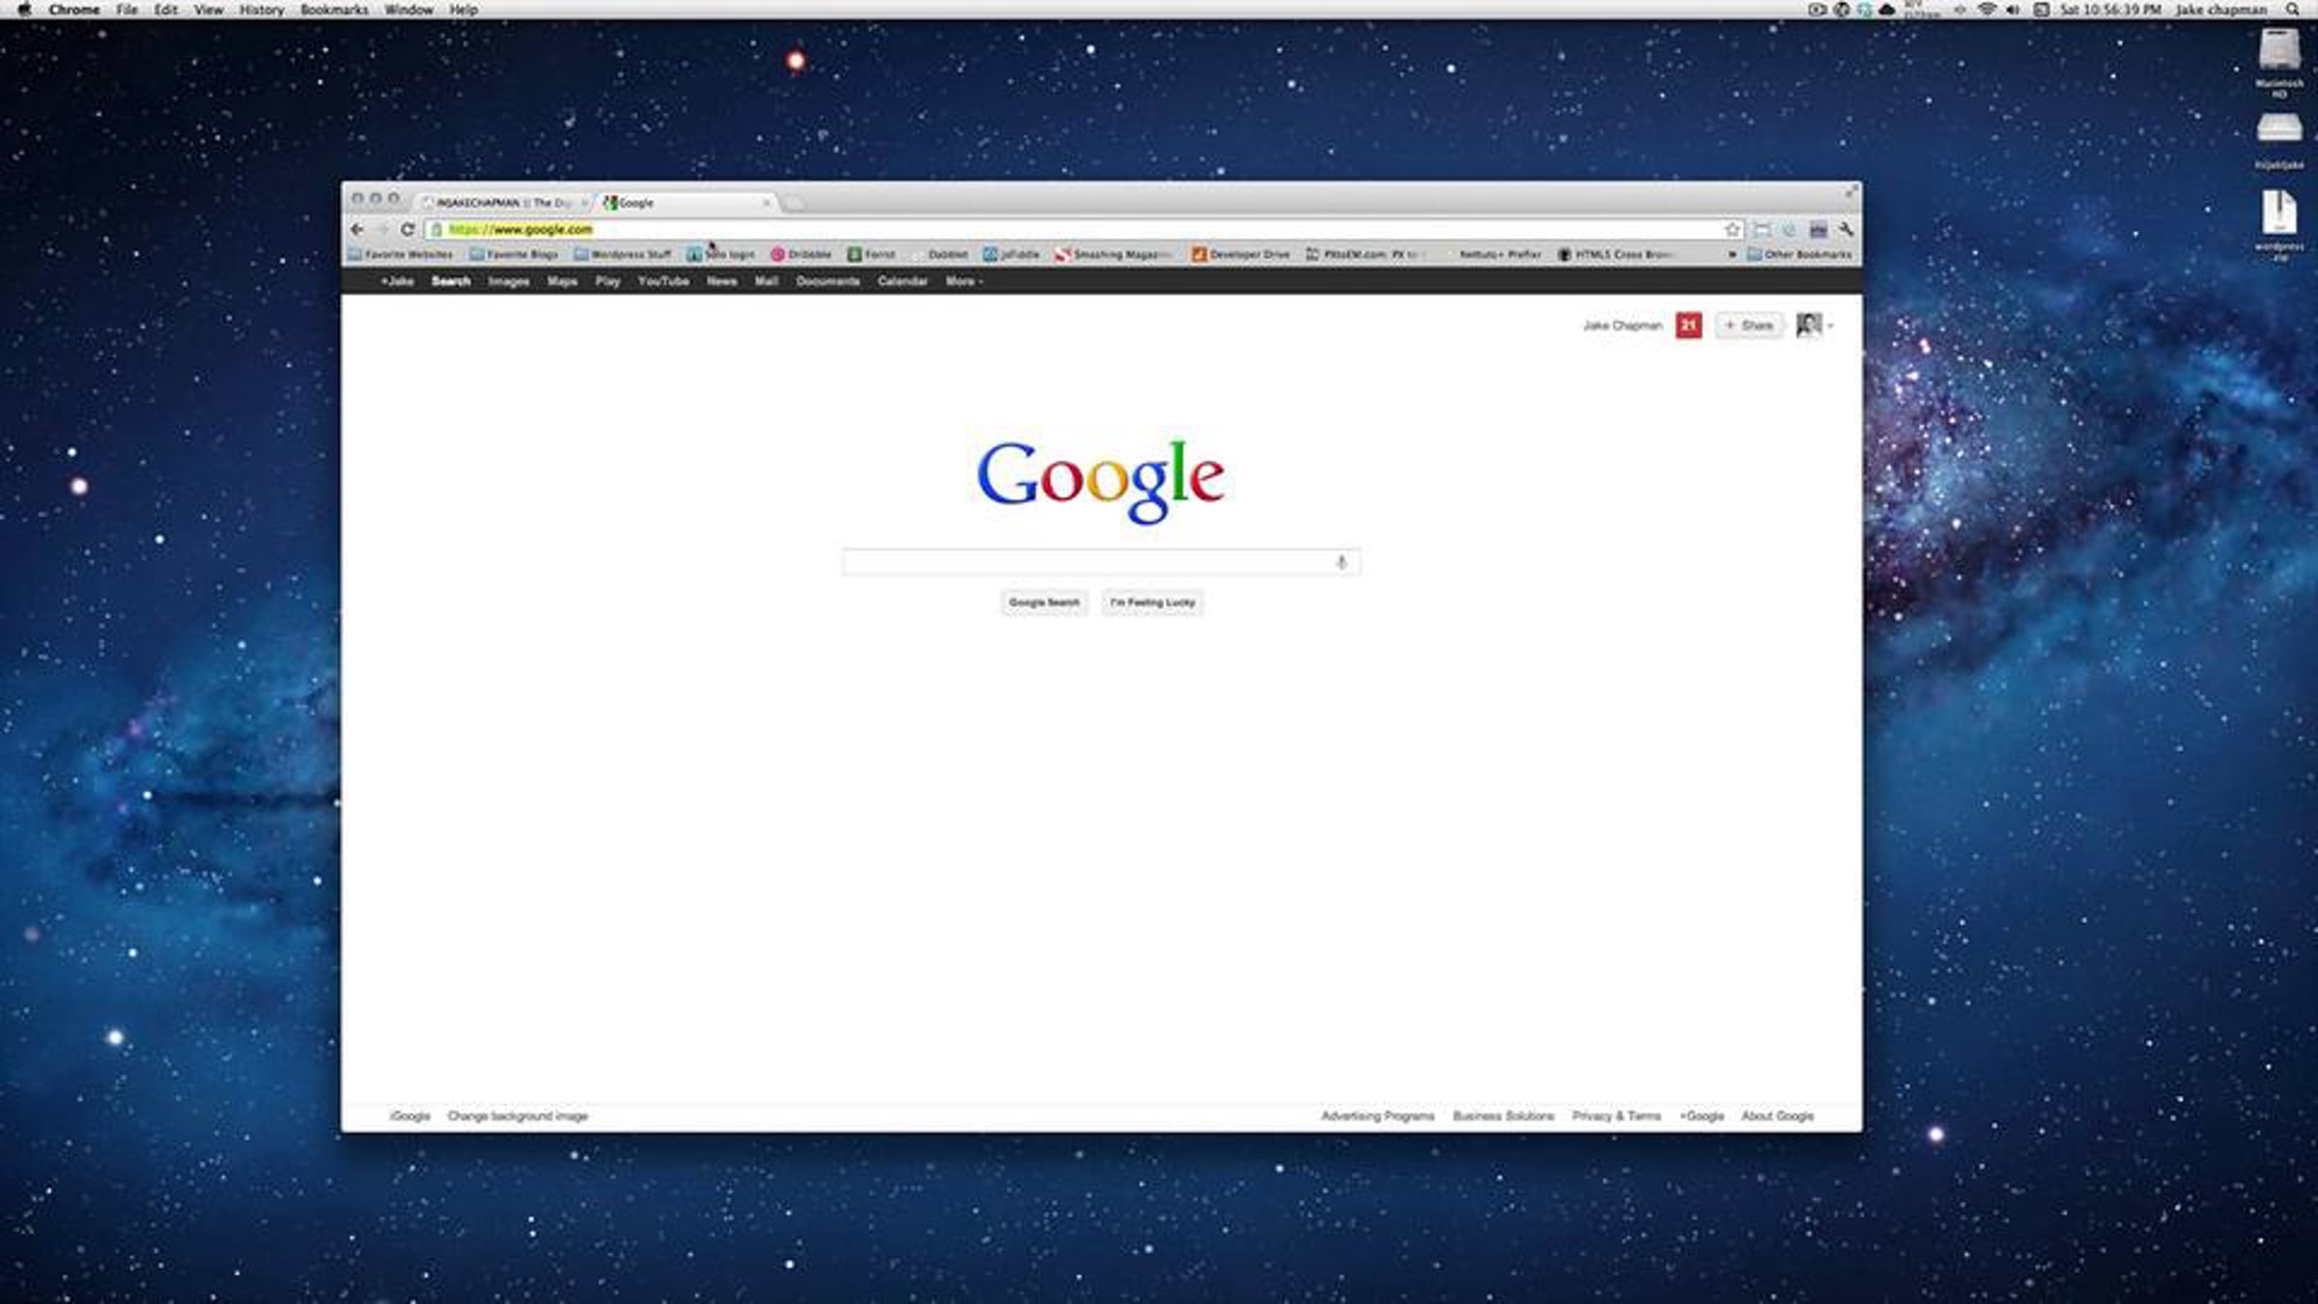This screenshot has width=2318, height=1304.
Task: Open the HTML5 Cross Browser bookmark
Action: pos(1615,254)
